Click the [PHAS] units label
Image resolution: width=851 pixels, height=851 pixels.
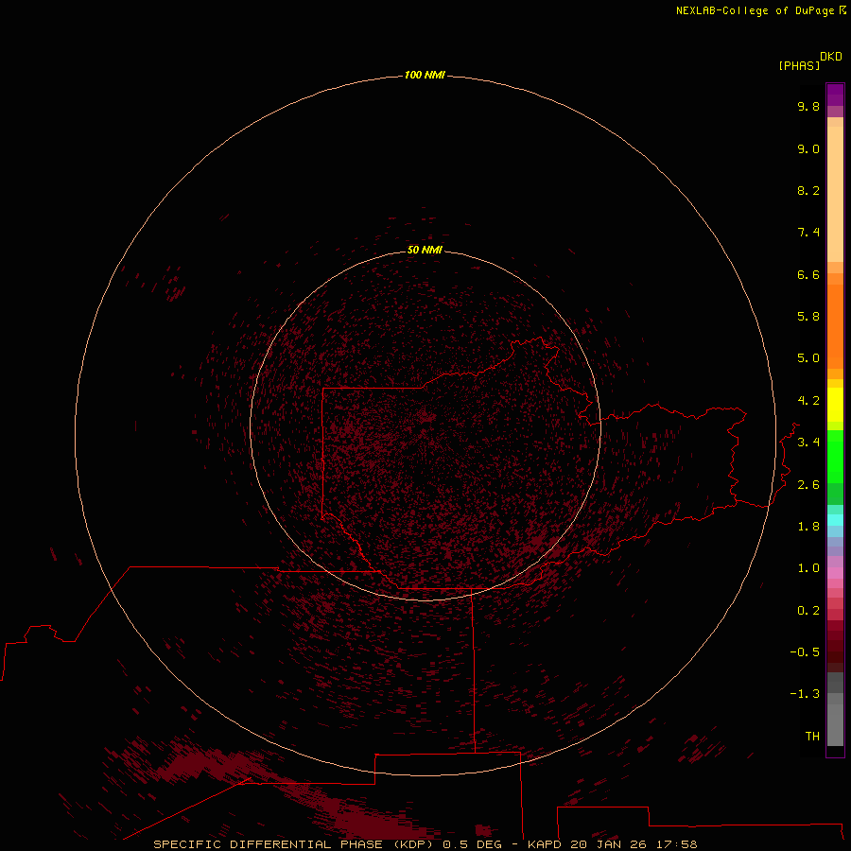click(799, 65)
